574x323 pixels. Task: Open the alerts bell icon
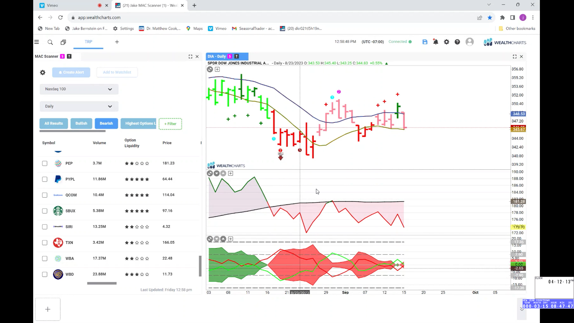point(436,42)
